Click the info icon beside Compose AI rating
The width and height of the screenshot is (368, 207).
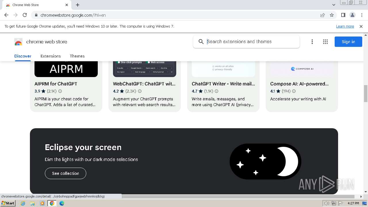[x=294, y=91]
